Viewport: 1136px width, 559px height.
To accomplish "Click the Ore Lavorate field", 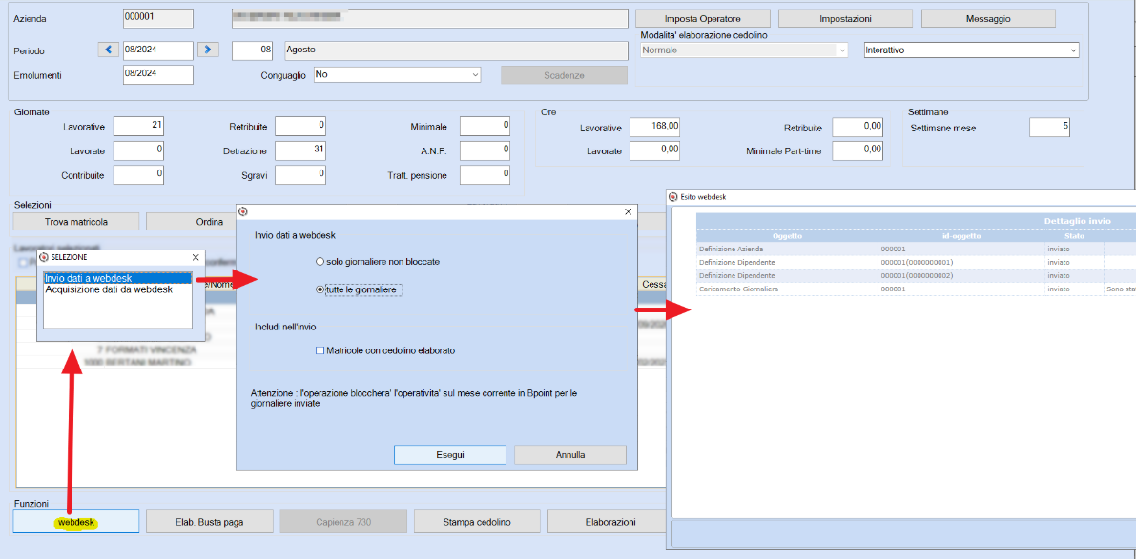I will (x=655, y=150).
